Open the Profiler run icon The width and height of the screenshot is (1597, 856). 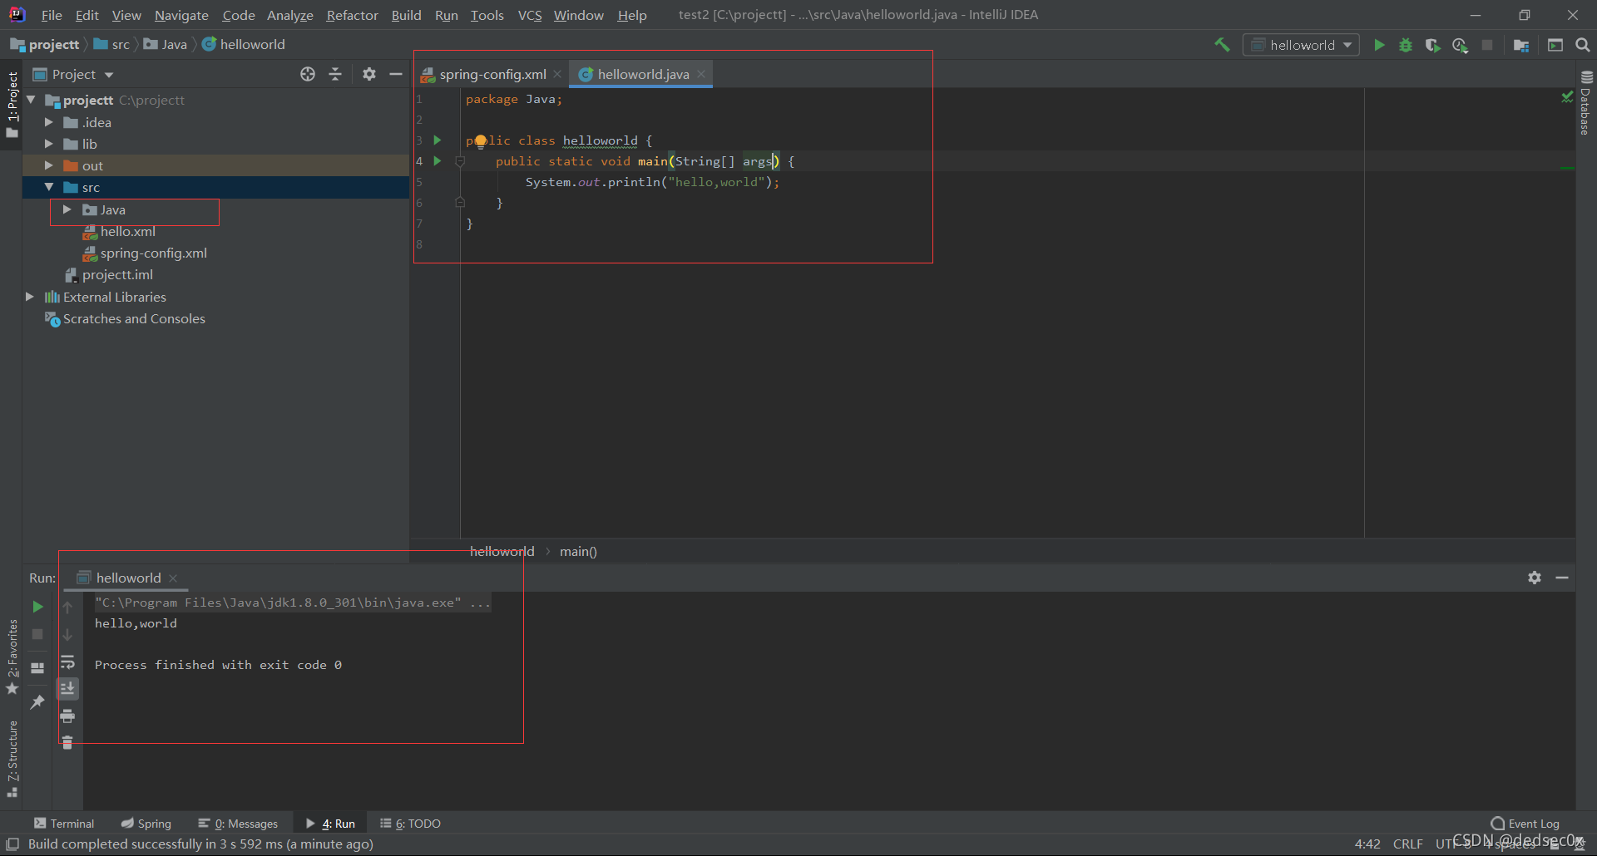click(x=1460, y=45)
